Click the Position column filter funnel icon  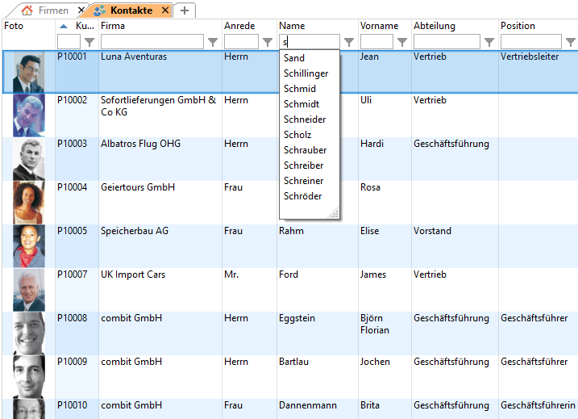click(x=570, y=42)
